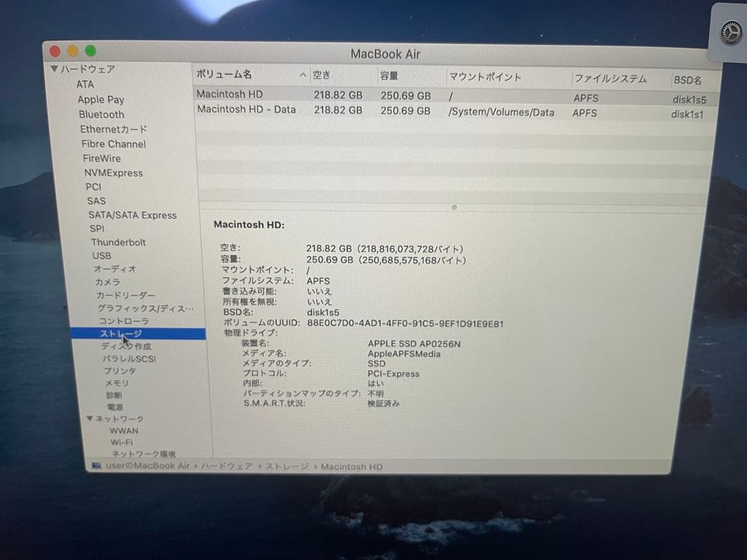Select 電源 at the bottom of the hardware list

click(x=116, y=407)
